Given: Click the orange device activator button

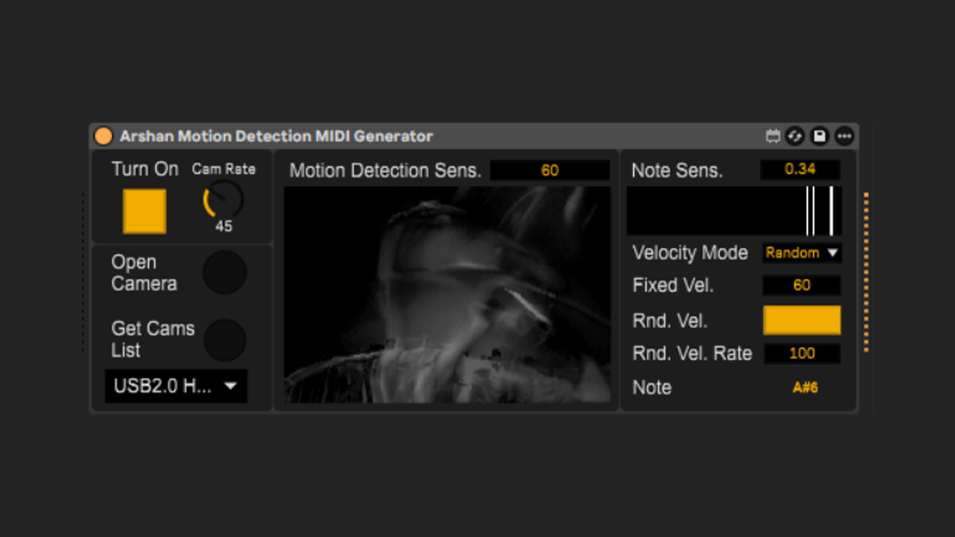Looking at the screenshot, I should [103, 136].
